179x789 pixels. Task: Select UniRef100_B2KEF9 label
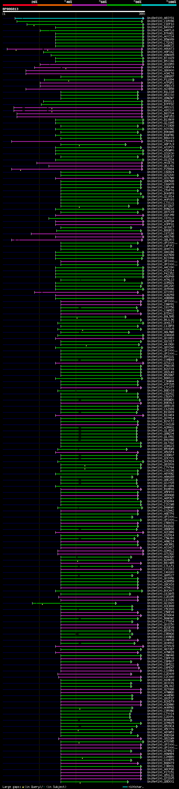pos(160,701)
